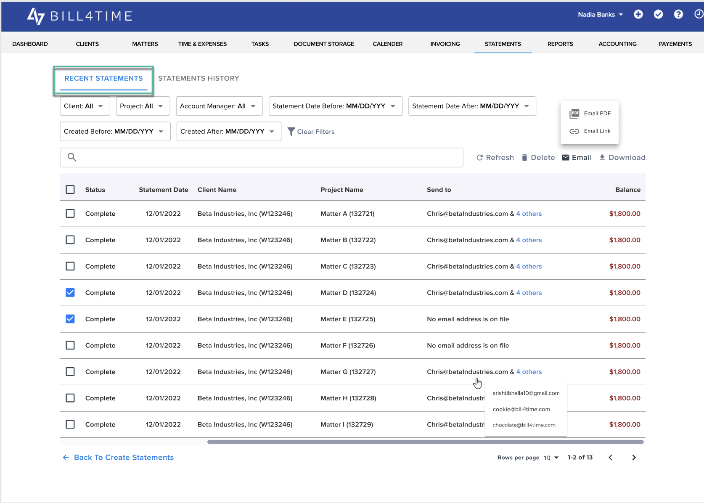Screen dimensions: 704x503
Task: Click the statements search input field
Action: (x=262, y=157)
